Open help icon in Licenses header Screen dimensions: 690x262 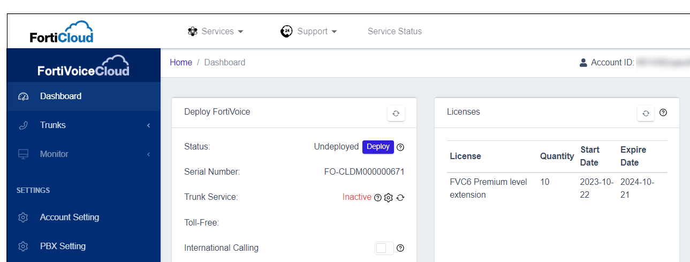tap(663, 113)
